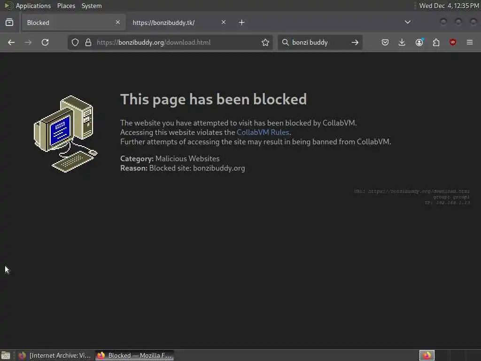Viewport: 481px width, 361px height.
Task: Click the 'This page has been blocked' heading
Action: tap(214, 99)
